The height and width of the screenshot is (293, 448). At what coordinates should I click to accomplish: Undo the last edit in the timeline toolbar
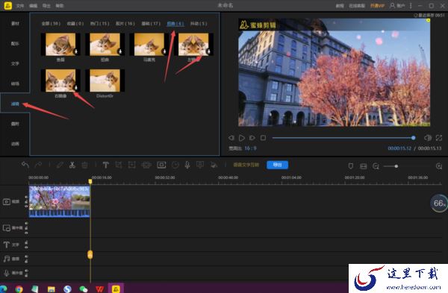(25, 165)
